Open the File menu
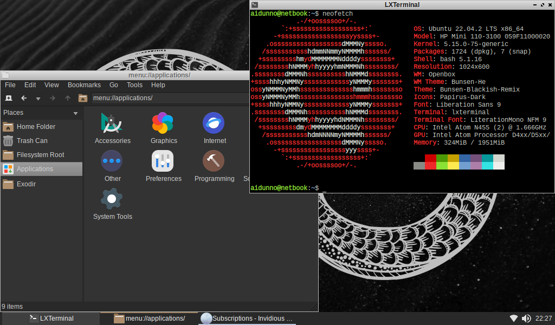Screen dimensions: 555x325 tap(10, 85)
